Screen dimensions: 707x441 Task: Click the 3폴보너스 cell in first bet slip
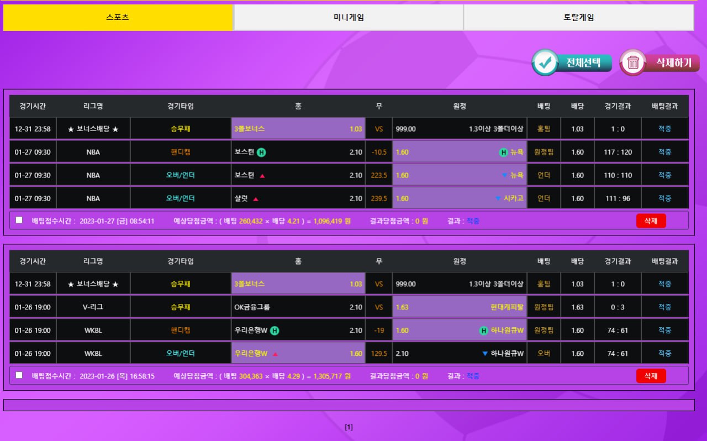click(x=298, y=129)
